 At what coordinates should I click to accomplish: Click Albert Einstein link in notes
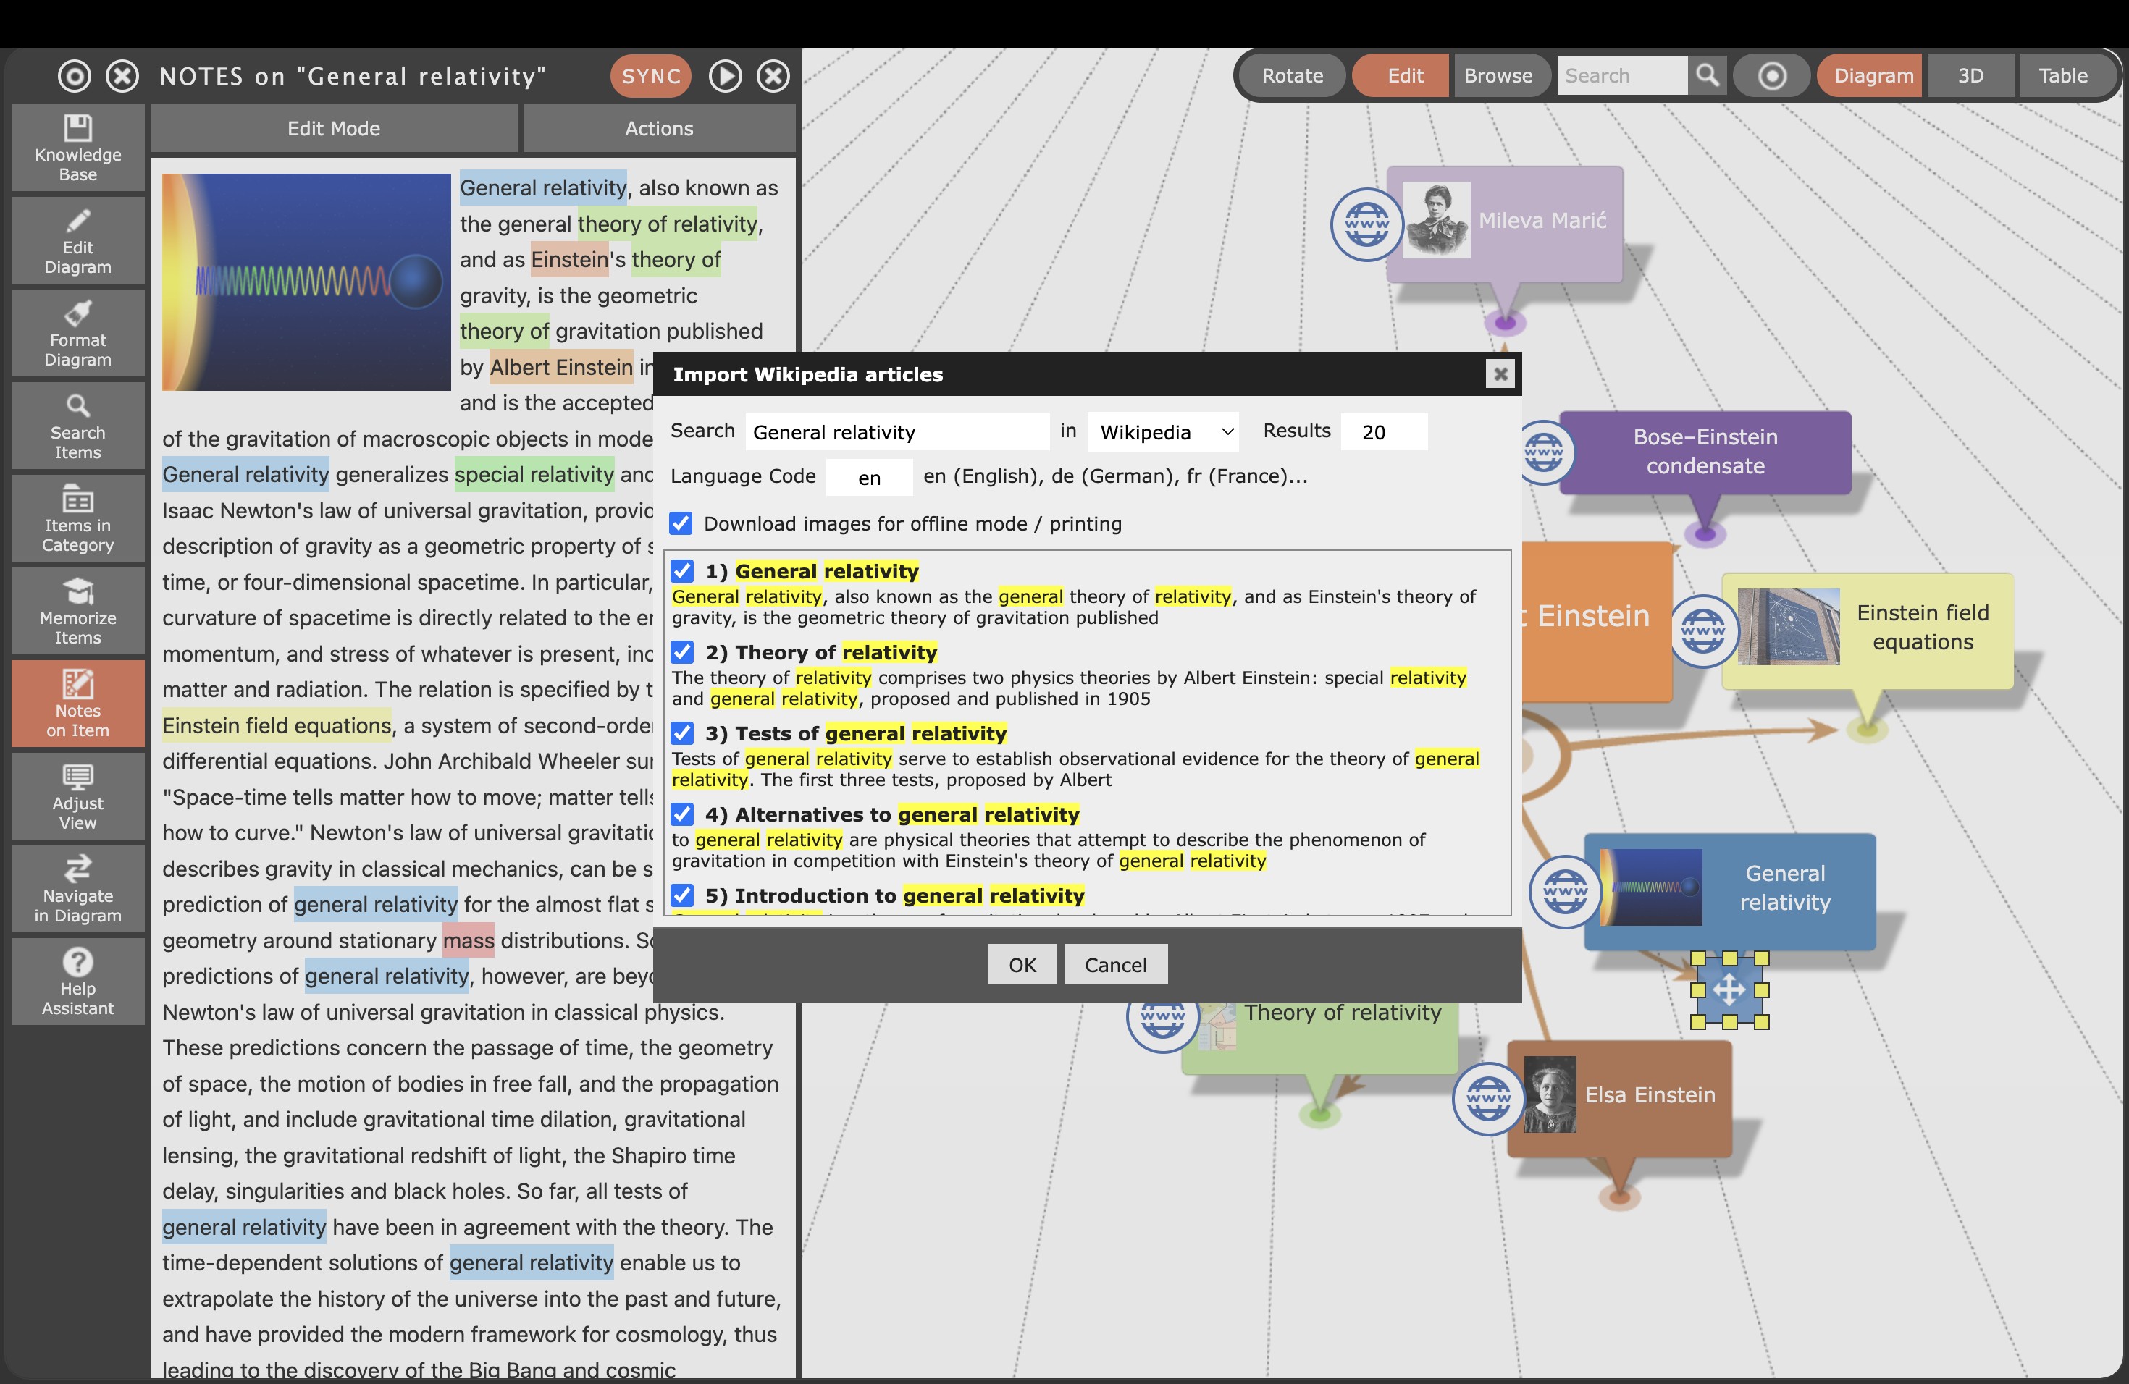[561, 368]
